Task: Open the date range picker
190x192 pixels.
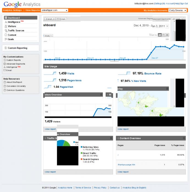Action: coord(151,26)
